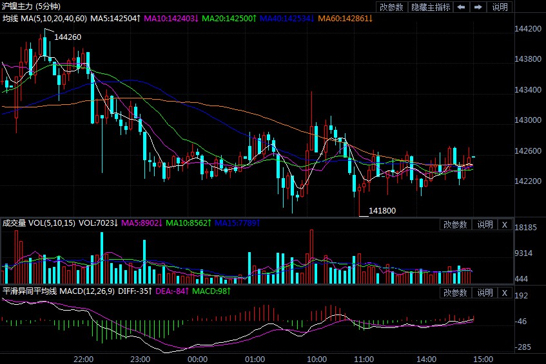Click the left arrow navigation button
546x364 pixels.
[x=462, y=7]
